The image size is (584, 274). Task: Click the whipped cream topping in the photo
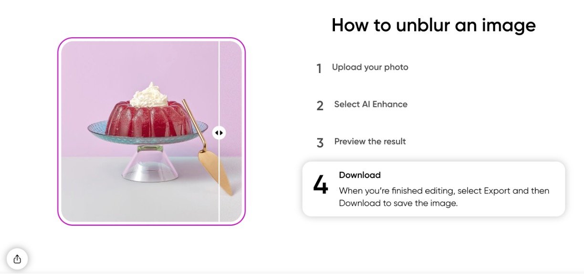tap(149, 95)
